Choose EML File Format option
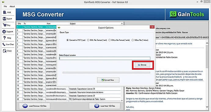 coord(97,40)
